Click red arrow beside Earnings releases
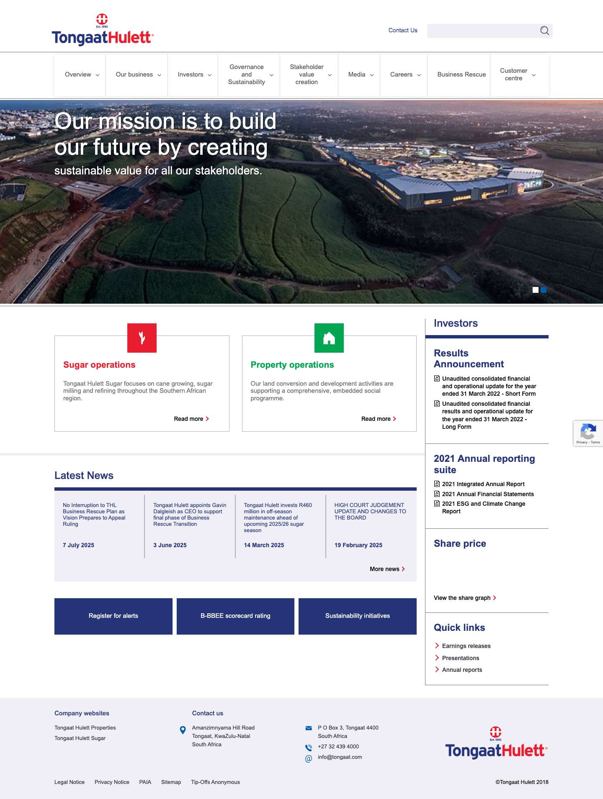Image resolution: width=603 pixels, height=799 pixels. click(437, 645)
